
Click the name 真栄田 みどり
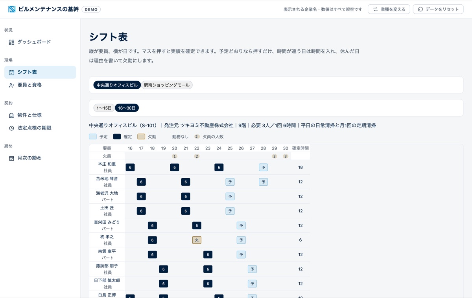[x=107, y=222]
